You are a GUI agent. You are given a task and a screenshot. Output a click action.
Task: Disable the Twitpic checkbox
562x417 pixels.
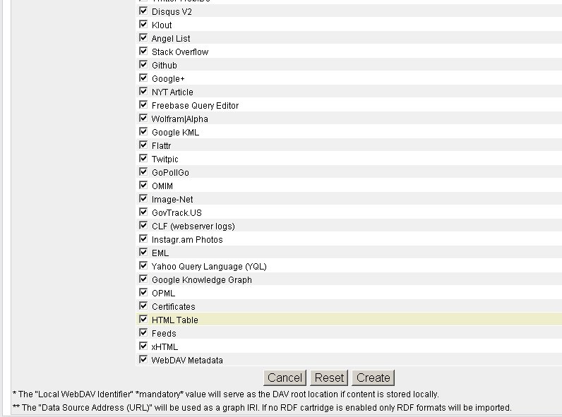(x=143, y=159)
